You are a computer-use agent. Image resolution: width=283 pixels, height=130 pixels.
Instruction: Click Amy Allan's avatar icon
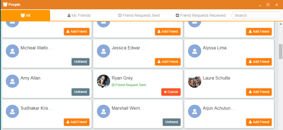tap(12, 81)
